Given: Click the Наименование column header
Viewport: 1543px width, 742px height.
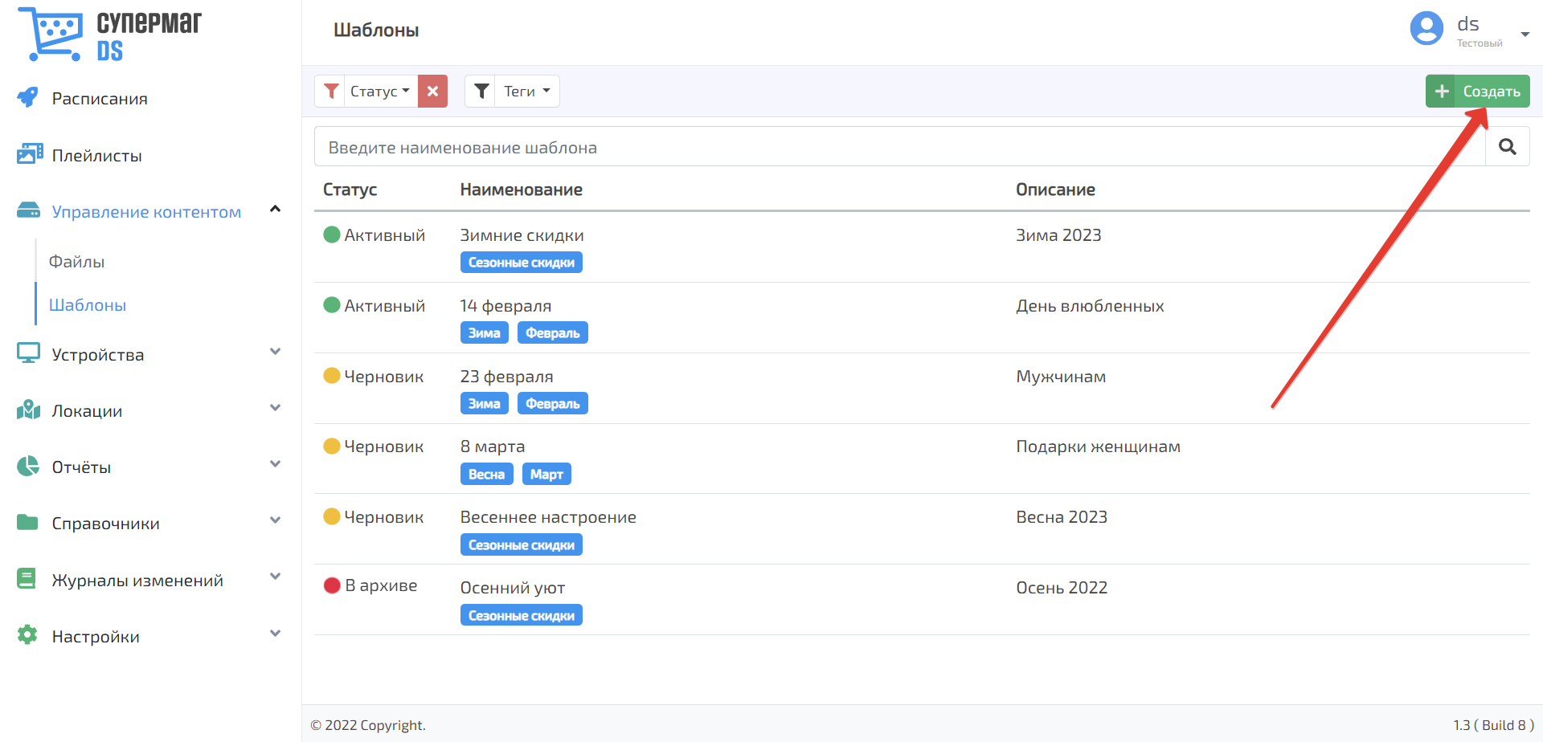Looking at the screenshot, I should (521, 190).
